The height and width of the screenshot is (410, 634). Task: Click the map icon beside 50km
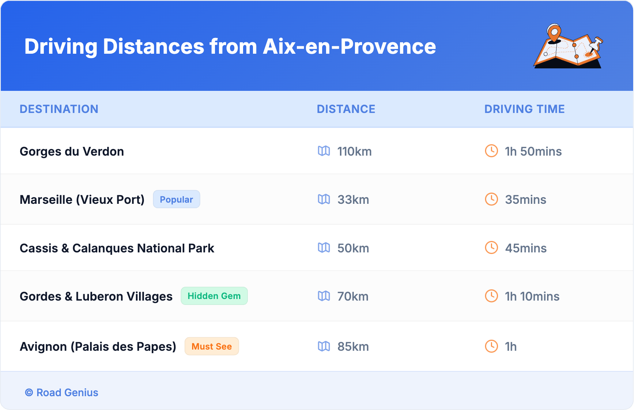tap(324, 248)
